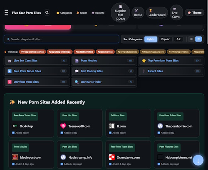Click the floating down-arrow button
Screen dimensions: 208x170
click(x=198, y=160)
